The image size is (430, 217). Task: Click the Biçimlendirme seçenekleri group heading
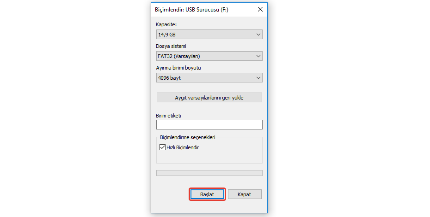click(187, 137)
